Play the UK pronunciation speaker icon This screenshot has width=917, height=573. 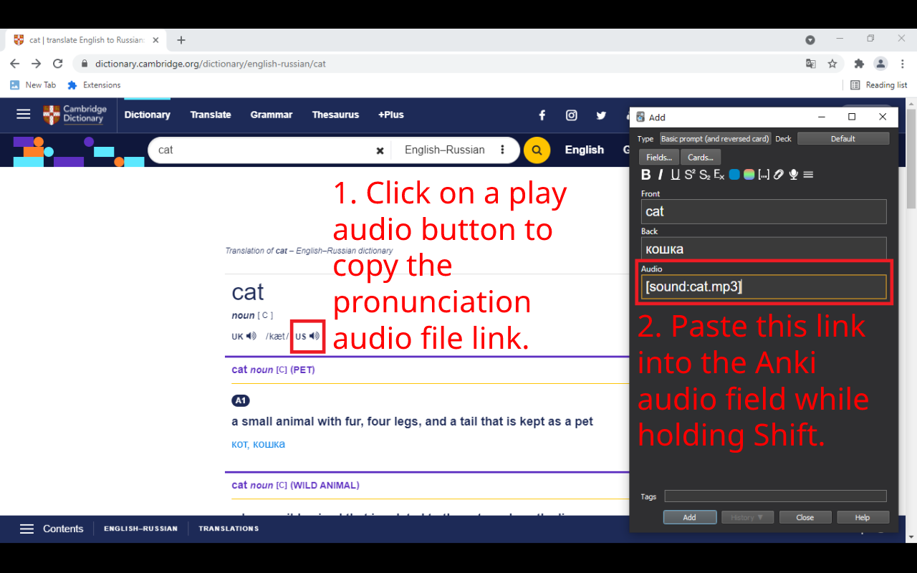[x=249, y=335]
